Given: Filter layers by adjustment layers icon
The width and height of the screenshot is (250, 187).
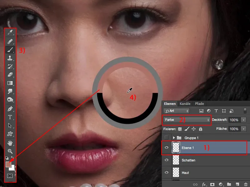Looking at the screenshot, I should pyautogui.click(x=209, y=111).
